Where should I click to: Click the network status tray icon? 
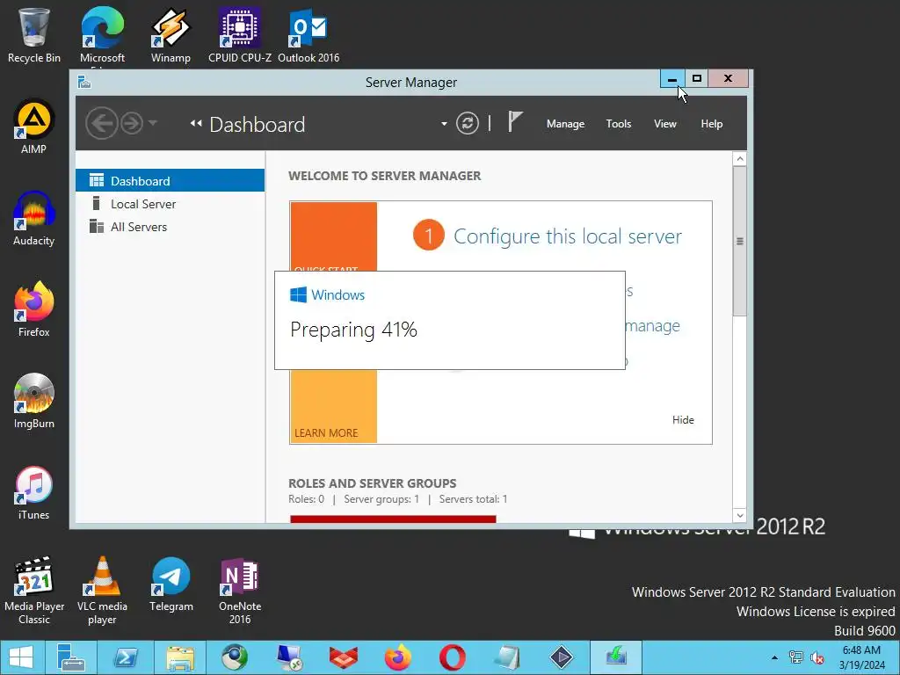click(x=796, y=657)
